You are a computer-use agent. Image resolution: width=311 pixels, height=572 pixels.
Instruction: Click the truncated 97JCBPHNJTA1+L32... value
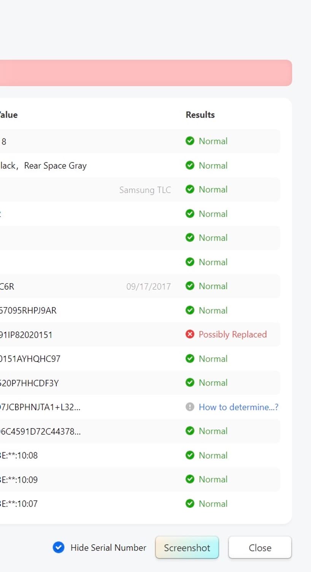coord(40,407)
